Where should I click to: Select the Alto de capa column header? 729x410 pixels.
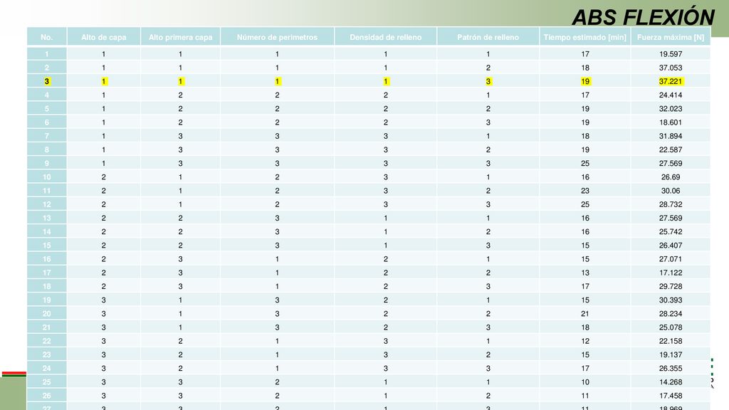(x=104, y=37)
